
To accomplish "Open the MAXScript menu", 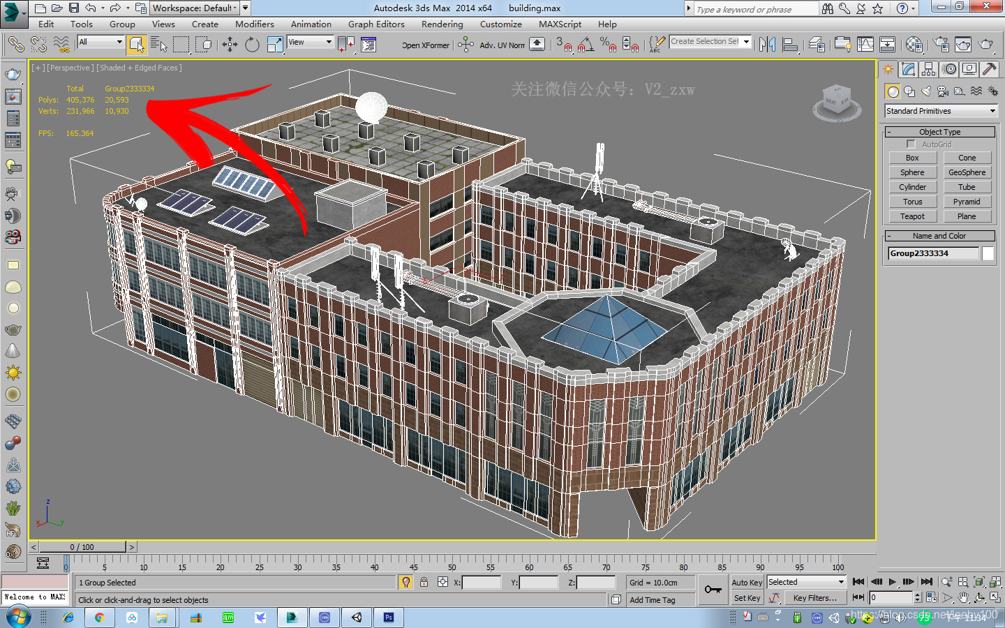I will pos(560,24).
